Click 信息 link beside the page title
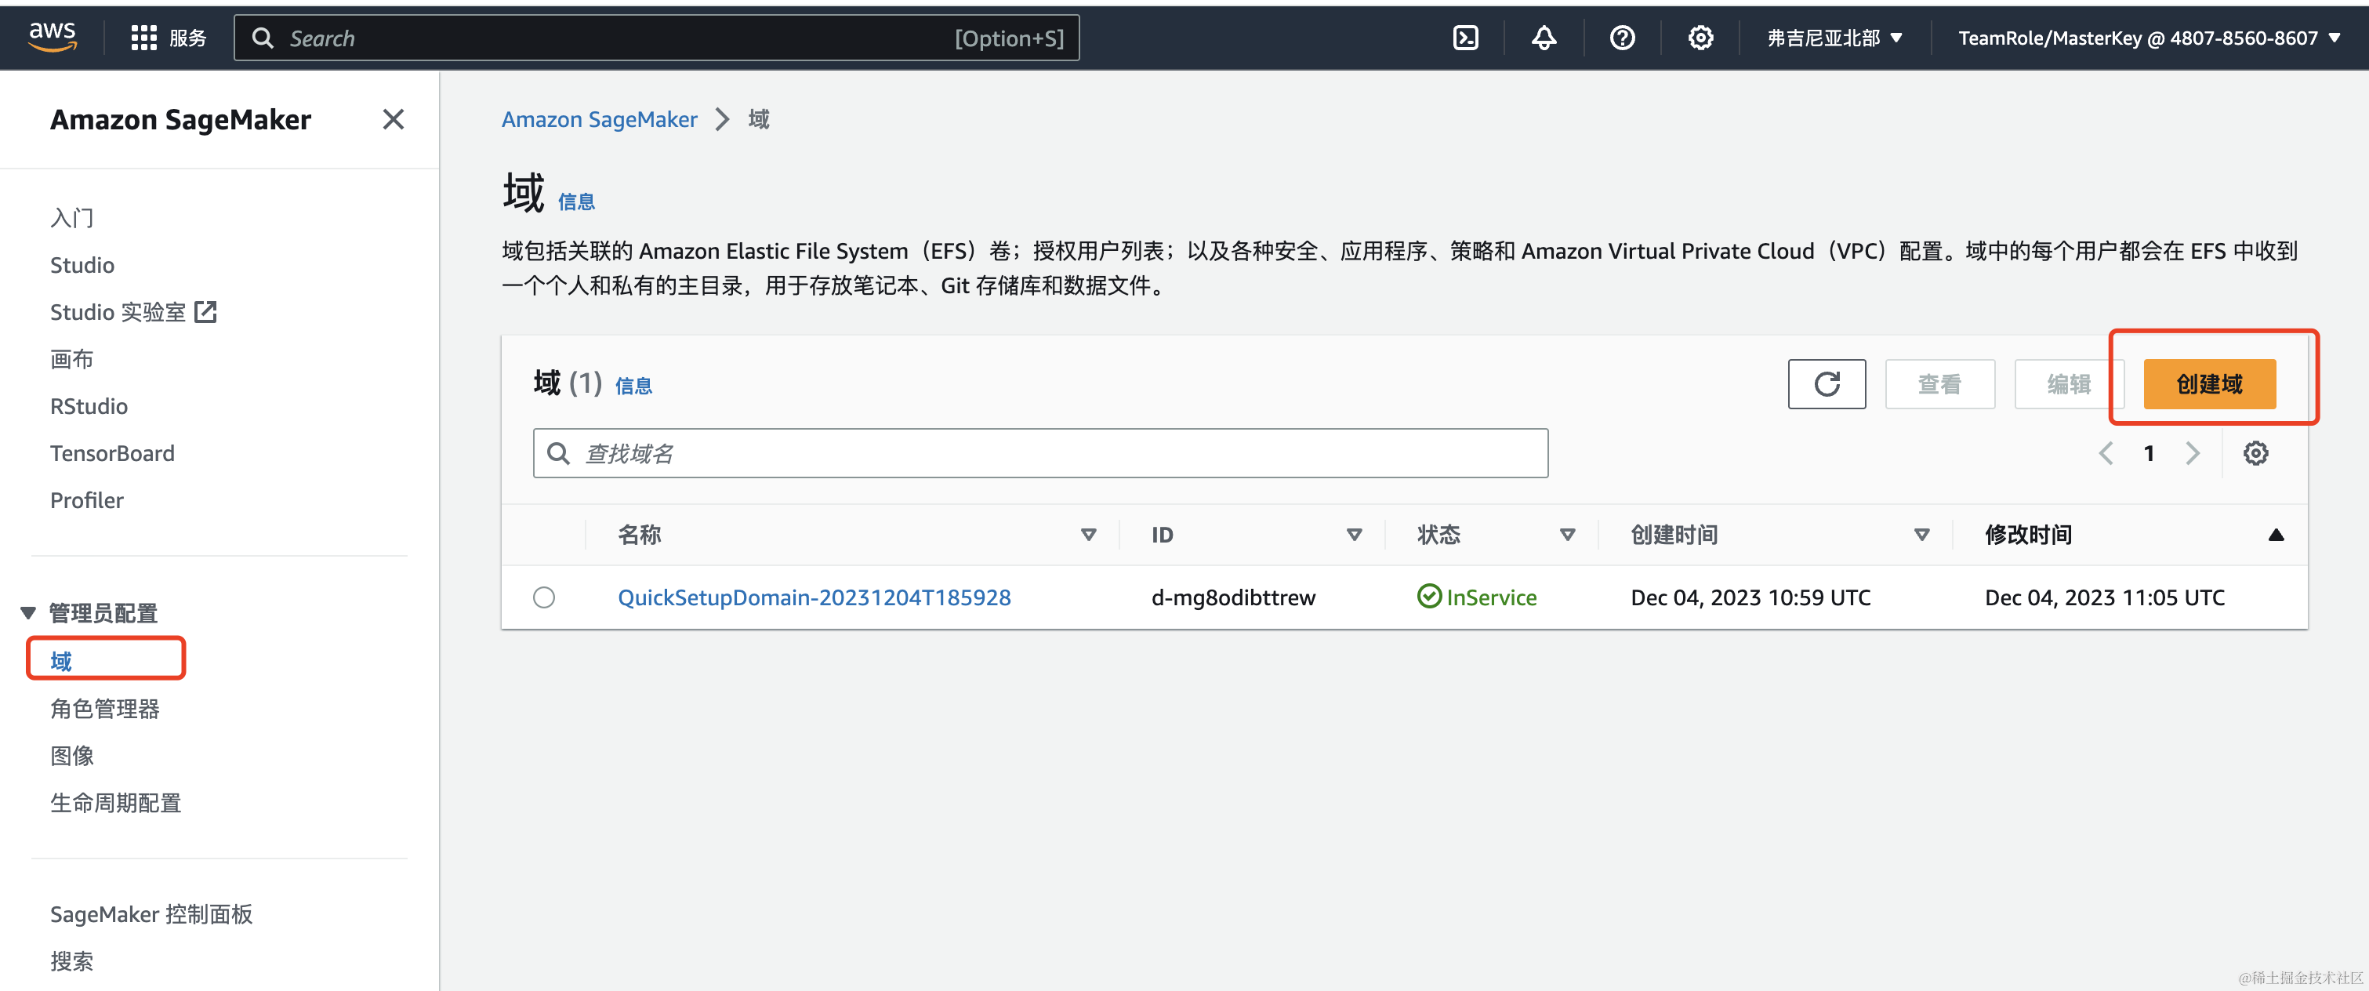Screen dimensions: 2369x991 point(575,201)
